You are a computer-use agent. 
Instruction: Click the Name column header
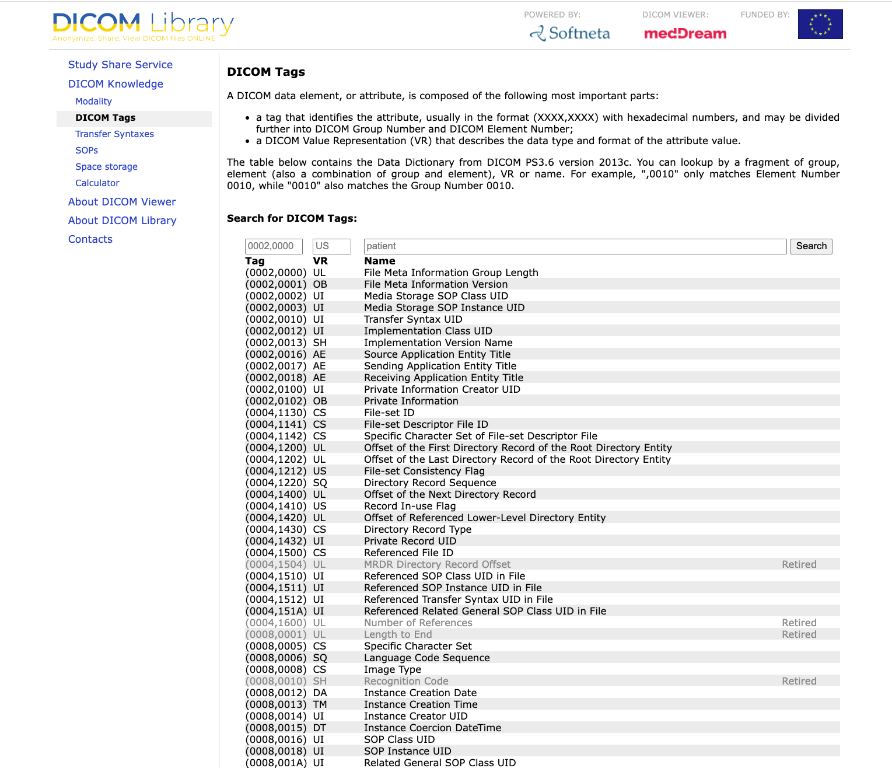(x=380, y=261)
